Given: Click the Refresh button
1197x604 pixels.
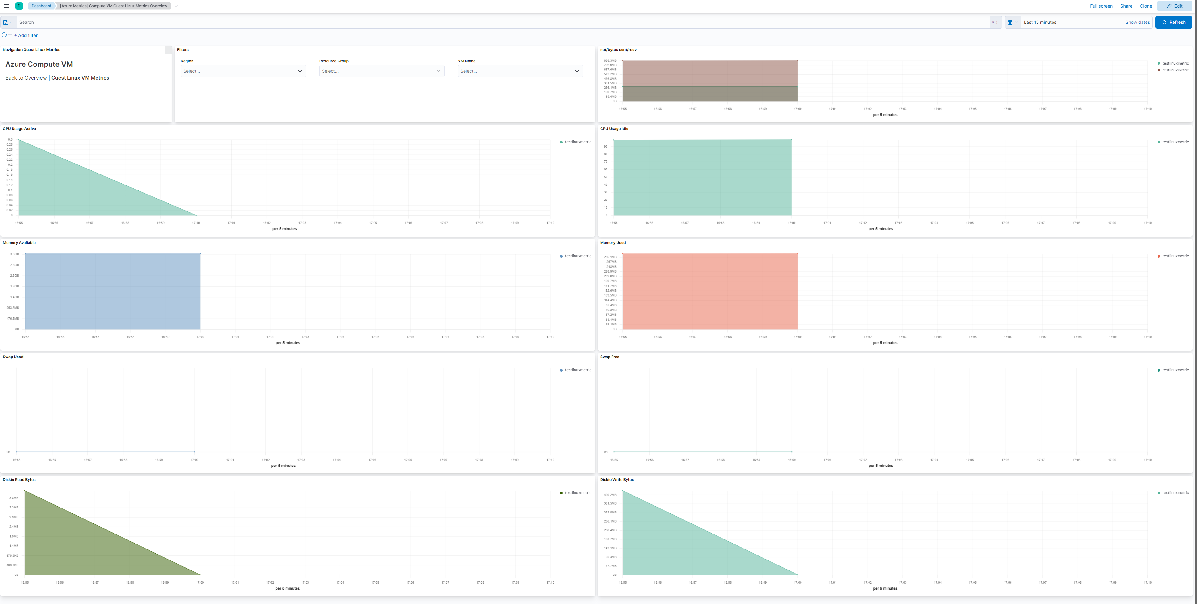Looking at the screenshot, I should tap(1173, 22).
